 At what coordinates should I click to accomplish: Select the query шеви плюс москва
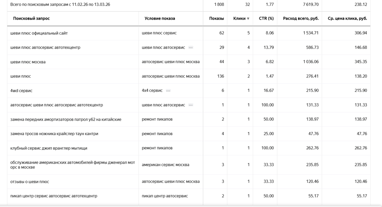pos(28,62)
